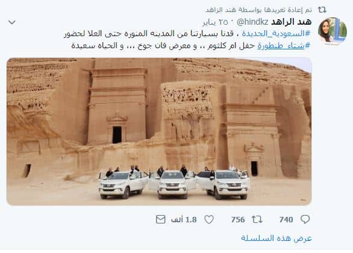Retweet using the retweet arrows icon

pos(257,219)
